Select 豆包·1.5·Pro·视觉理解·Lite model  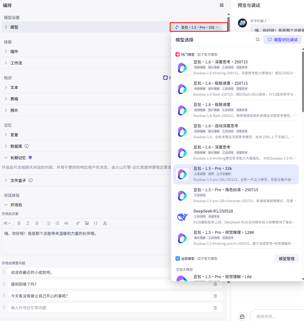point(236,277)
